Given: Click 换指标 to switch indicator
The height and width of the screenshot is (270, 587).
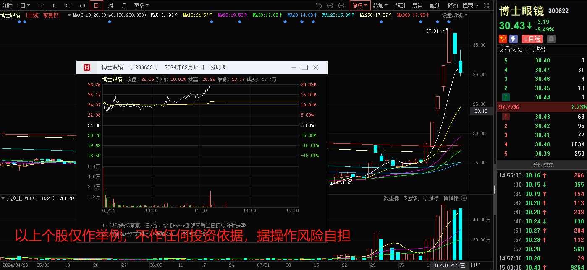Looking at the screenshot, I should (x=451, y=198).
